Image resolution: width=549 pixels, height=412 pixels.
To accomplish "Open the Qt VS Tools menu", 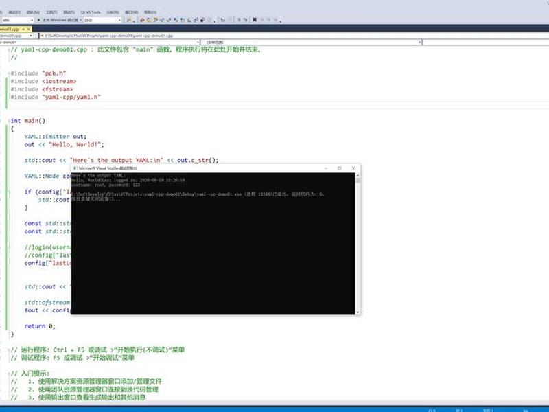I will tap(91, 12).
